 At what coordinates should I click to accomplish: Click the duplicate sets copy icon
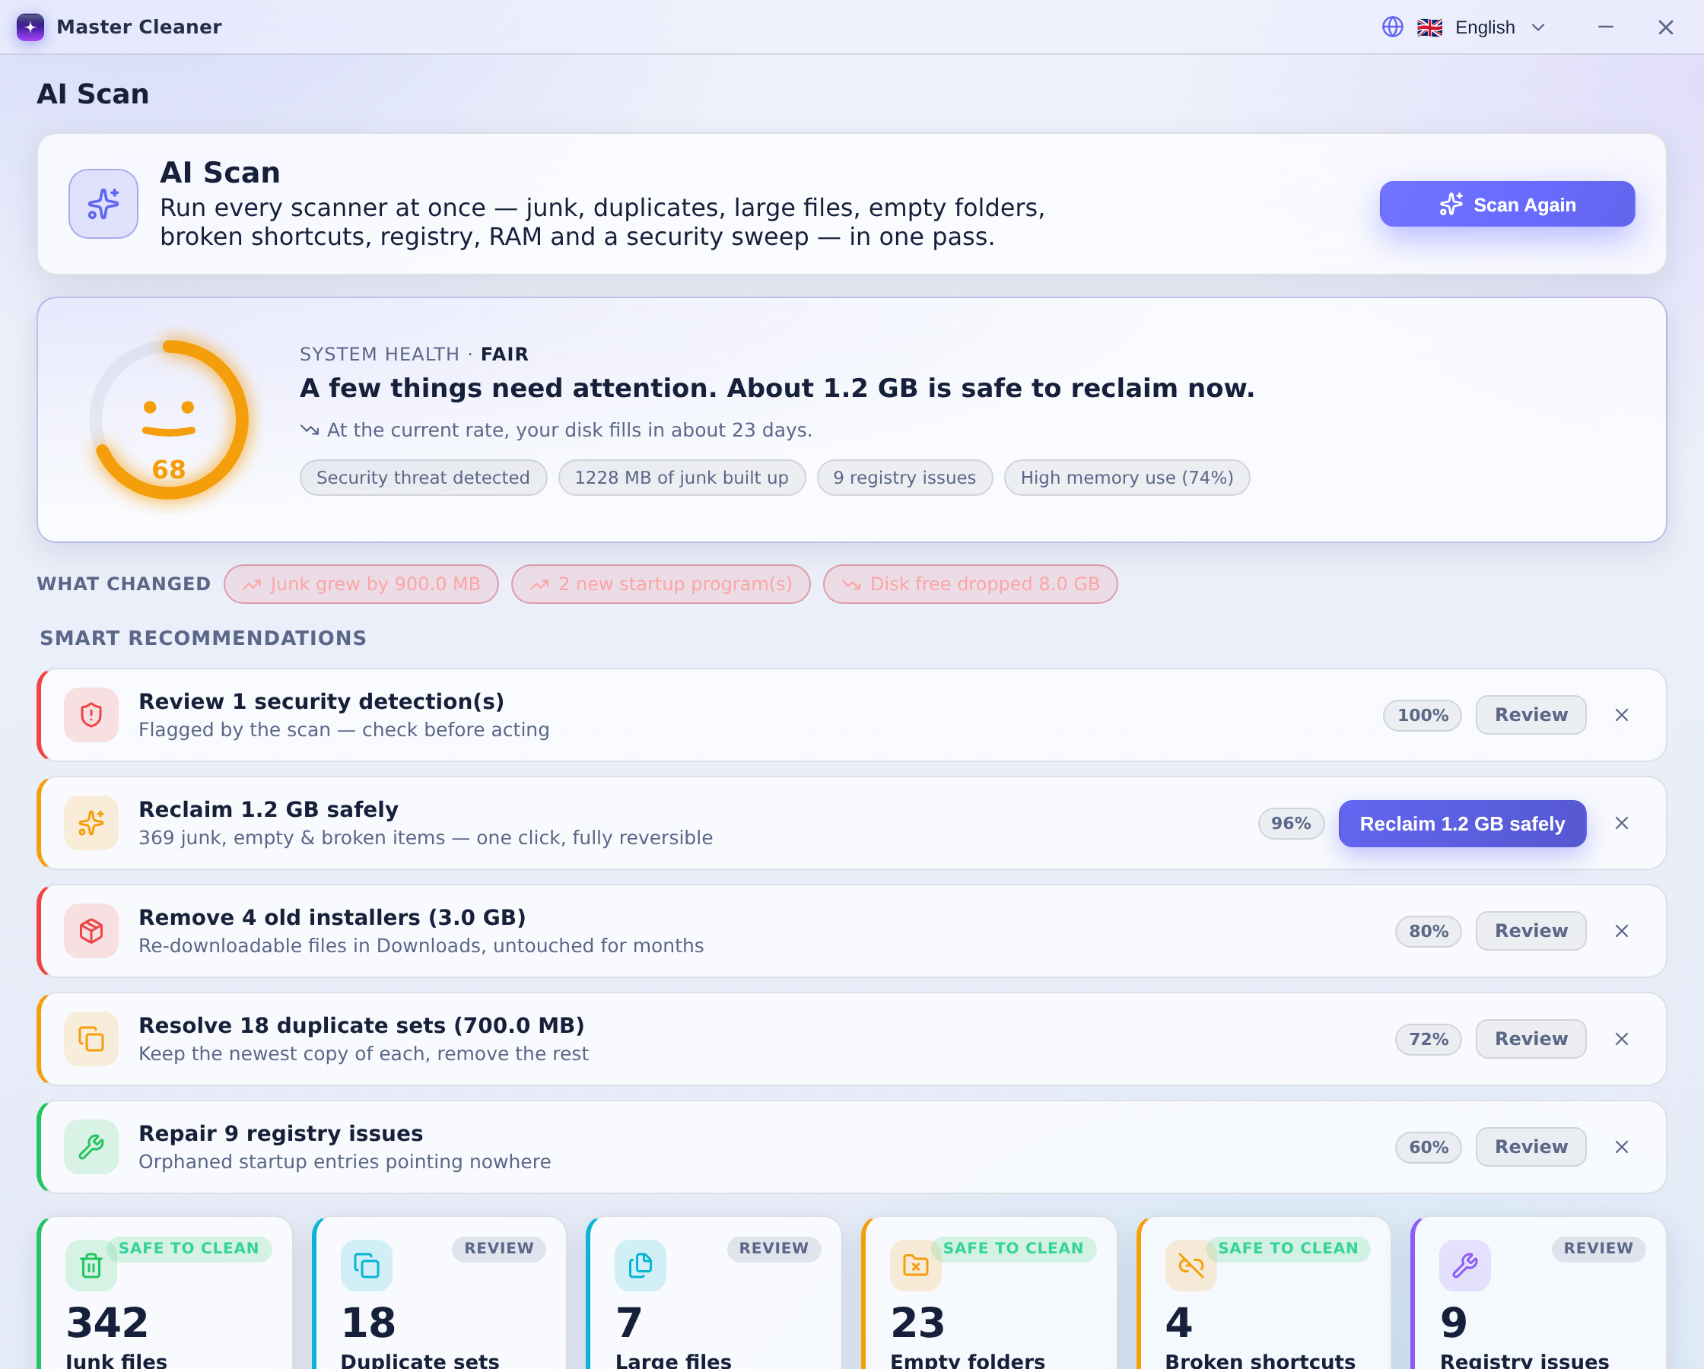click(92, 1040)
